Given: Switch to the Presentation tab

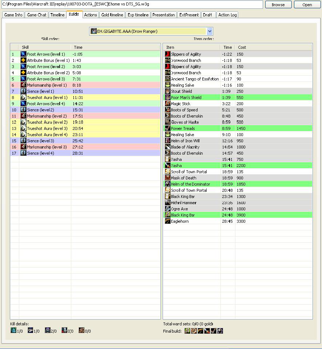Looking at the screenshot, I should tap(164, 15).
